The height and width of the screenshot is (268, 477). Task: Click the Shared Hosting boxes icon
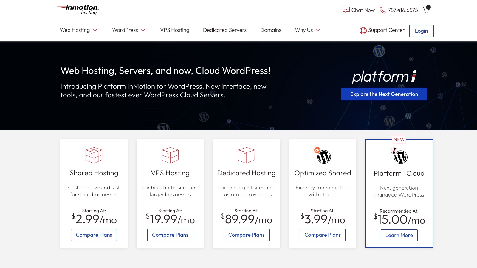[x=94, y=155]
